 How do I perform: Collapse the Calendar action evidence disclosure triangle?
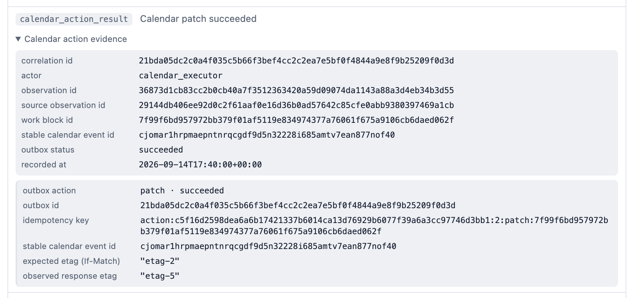tap(18, 39)
